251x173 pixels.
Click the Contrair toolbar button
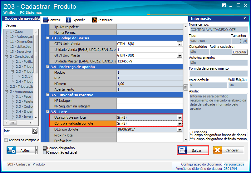52,20
